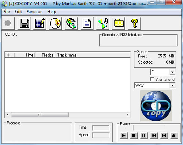Image resolution: width=183 pixels, height=145 pixels.
Task: Click the music note converter icon
Action: point(103,23)
